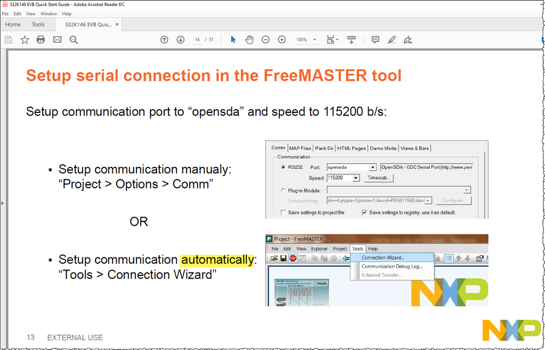Close the S32K146 EVB Quick document tab
The width and height of the screenshot is (545, 350).
pyautogui.click(x=117, y=25)
